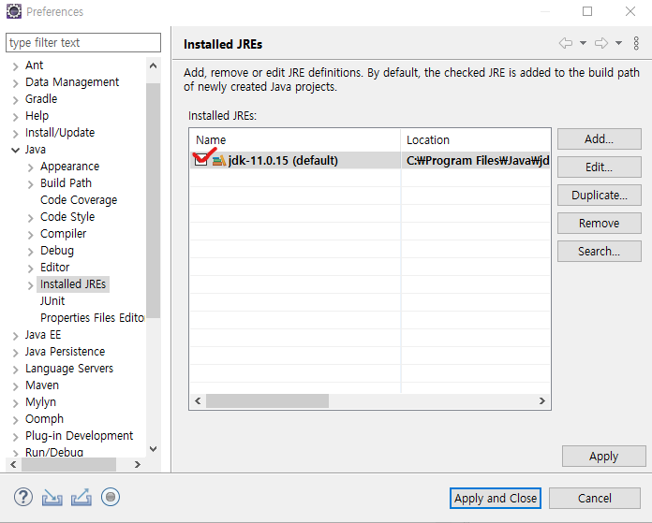Click the JRE table scroll right arrow
This screenshot has height=523, width=652.
point(541,400)
